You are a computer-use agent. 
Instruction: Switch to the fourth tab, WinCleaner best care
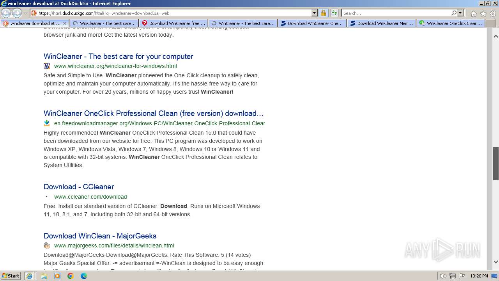coord(243,23)
